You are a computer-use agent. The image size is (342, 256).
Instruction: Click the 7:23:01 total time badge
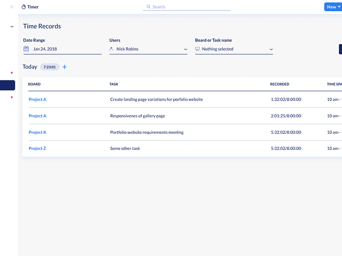50,67
